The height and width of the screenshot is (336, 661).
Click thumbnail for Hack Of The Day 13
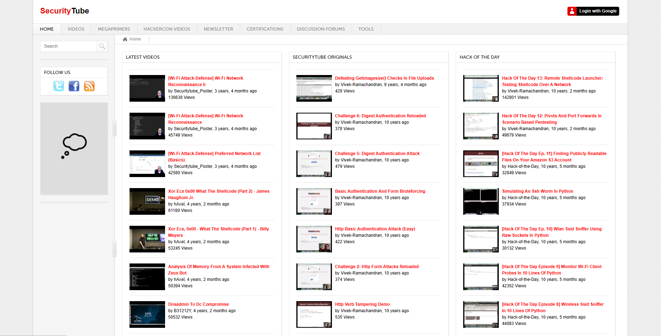tap(481, 88)
